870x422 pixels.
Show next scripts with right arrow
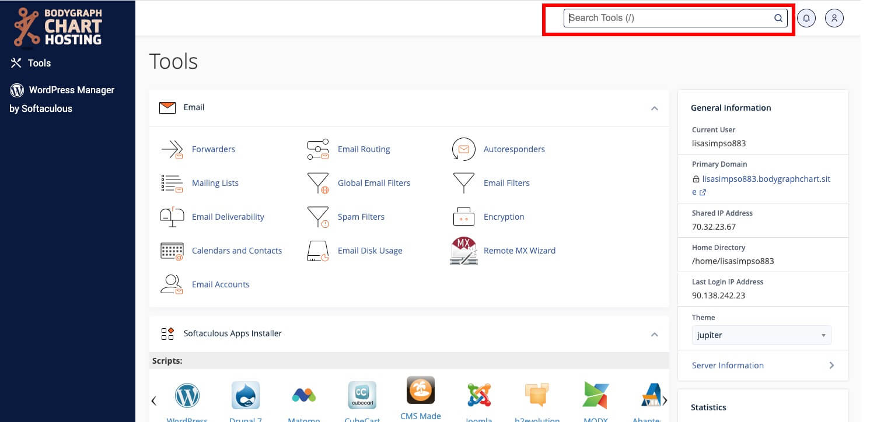[664, 400]
